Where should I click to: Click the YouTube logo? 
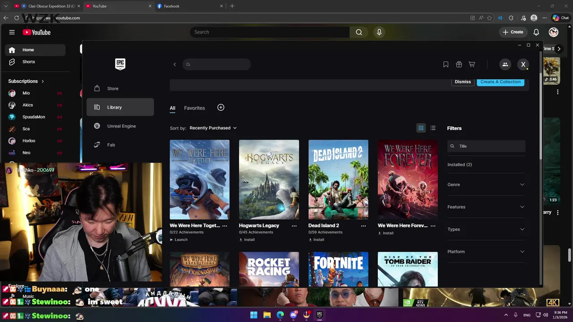click(x=37, y=32)
